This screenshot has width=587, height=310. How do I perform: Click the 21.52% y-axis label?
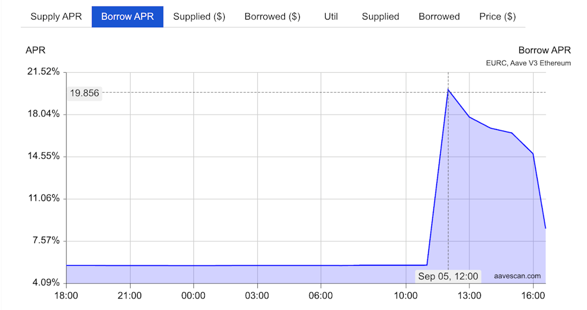[44, 72]
